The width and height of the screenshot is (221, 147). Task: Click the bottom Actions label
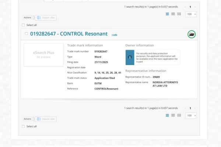tap(28, 119)
